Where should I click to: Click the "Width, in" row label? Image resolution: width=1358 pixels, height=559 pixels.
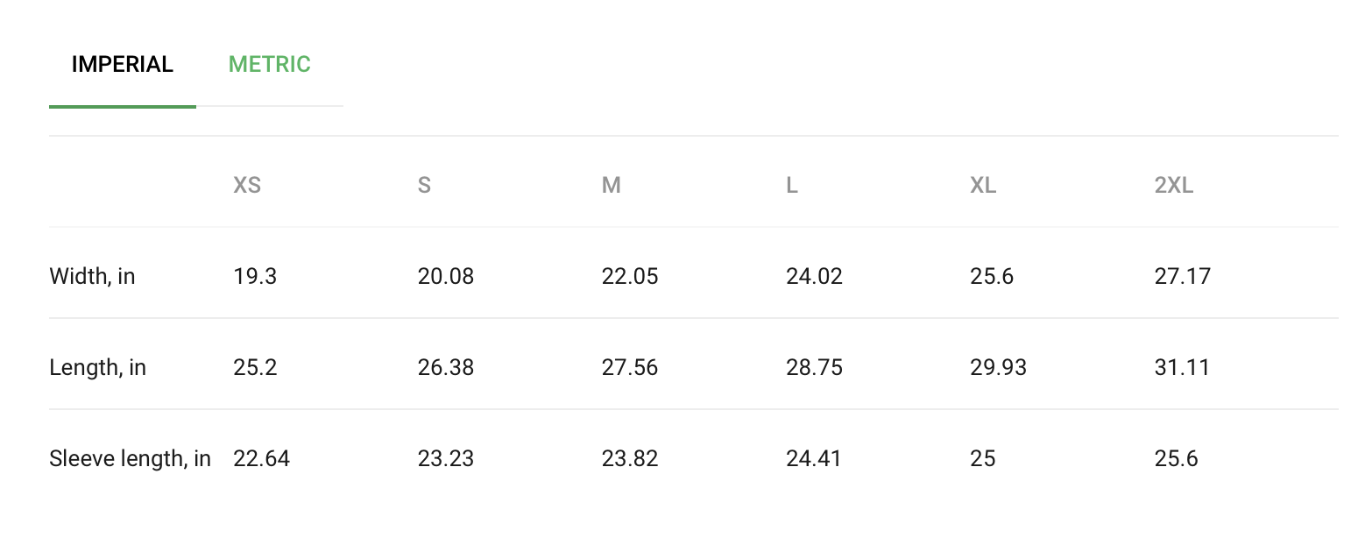[92, 277]
